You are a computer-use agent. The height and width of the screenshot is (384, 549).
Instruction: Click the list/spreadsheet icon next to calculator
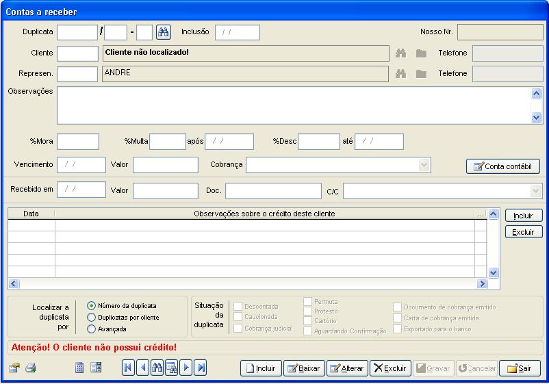pos(96,368)
